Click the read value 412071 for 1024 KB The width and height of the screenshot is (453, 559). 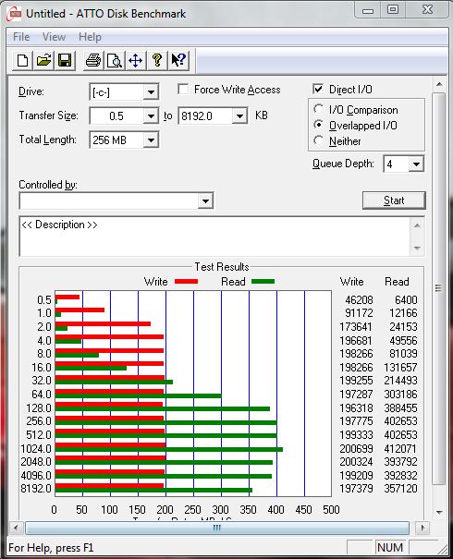point(400,448)
